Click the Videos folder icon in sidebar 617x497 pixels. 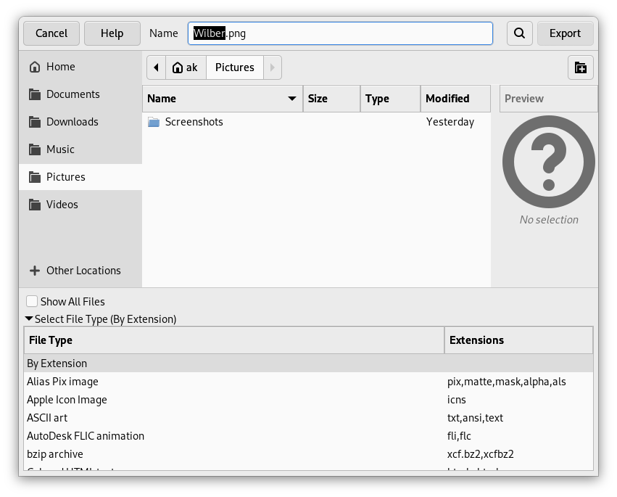pos(34,204)
